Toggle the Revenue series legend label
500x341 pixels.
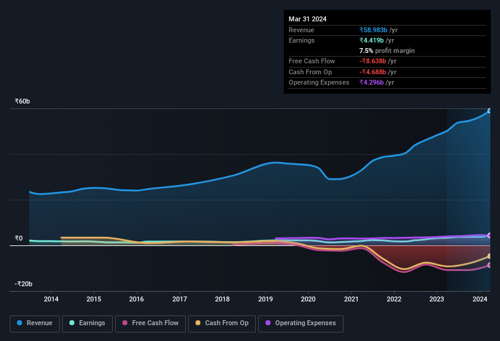[40, 323]
